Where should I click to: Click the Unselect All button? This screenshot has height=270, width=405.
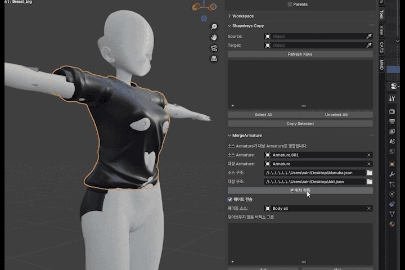336,115
